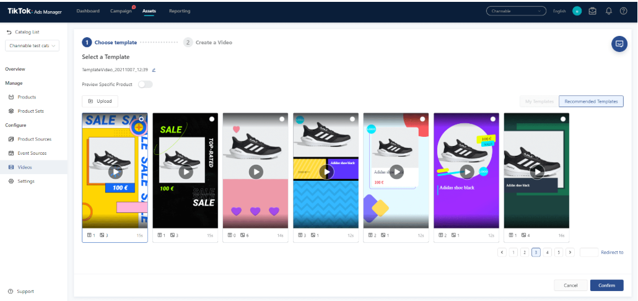Play the black TOP-RATED template preview
The width and height of the screenshot is (638, 301).
(186, 172)
